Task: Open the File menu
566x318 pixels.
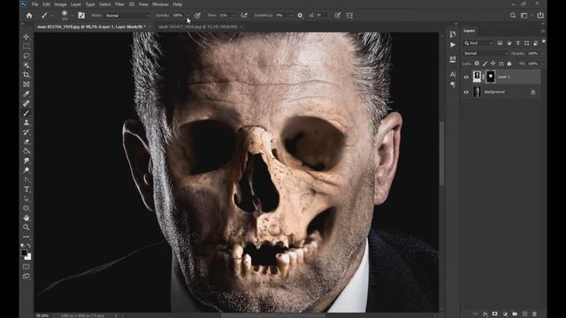Action: [x=35, y=4]
